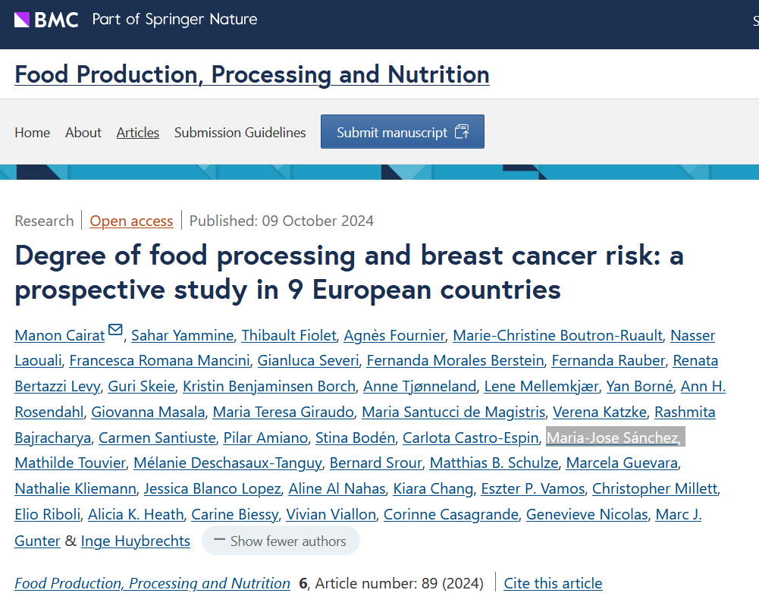Click the Submit manuscript button
Image resolution: width=759 pixels, height=593 pixels.
point(402,132)
